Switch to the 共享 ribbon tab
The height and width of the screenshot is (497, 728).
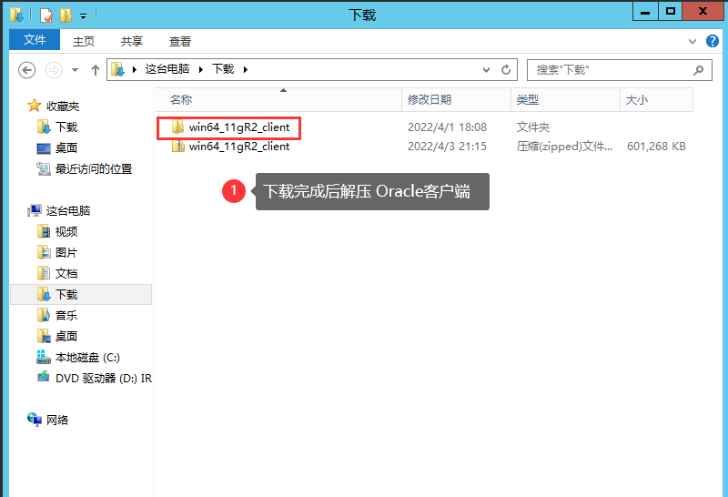pyautogui.click(x=132, y=41)
